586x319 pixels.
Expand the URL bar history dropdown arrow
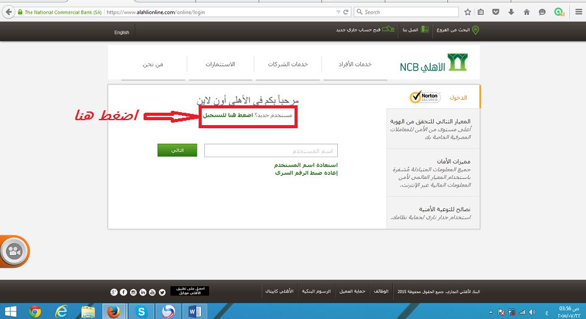pos(337,12)
